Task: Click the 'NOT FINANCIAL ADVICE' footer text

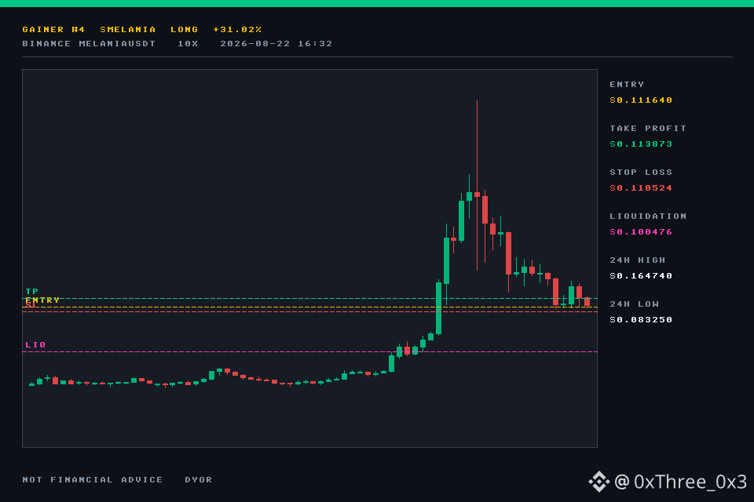Action: pyautogui.click(x=93, y=480)
